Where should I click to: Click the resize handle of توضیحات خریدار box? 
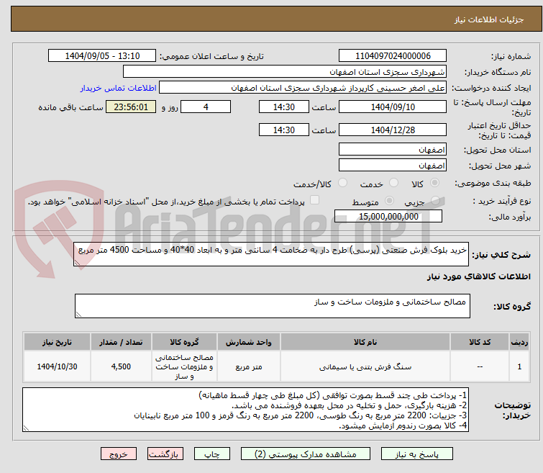(26, 428)
